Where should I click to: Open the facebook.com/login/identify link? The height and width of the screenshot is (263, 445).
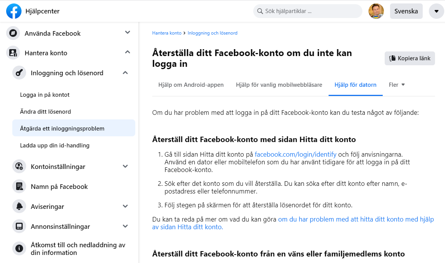coord(296,154)
